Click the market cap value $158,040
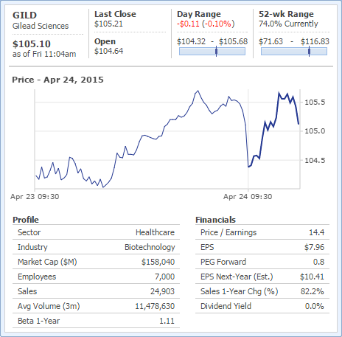 point(158,262)
